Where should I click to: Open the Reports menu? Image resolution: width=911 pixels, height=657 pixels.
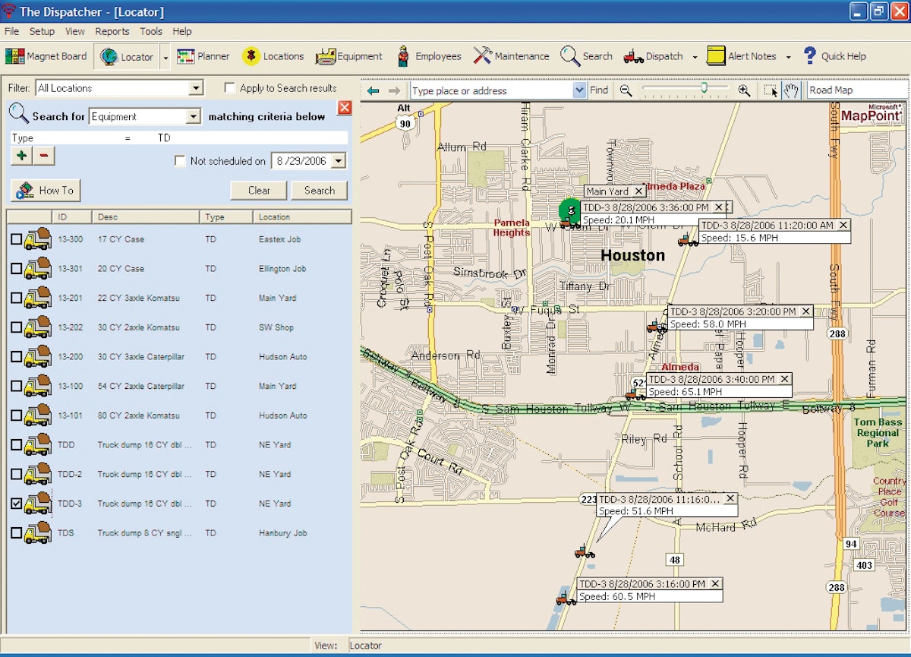coord(112,31)
